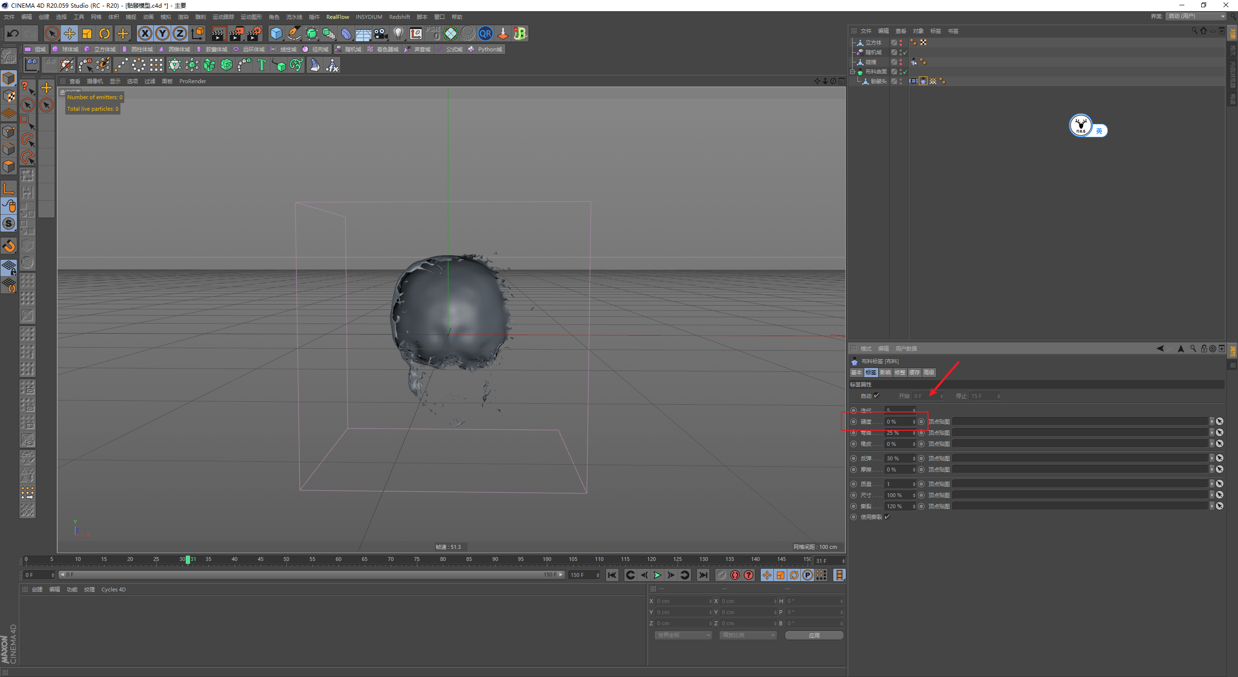Click the light bulb icon
The height and width of the screenshot is (677, 1238).
398,33
